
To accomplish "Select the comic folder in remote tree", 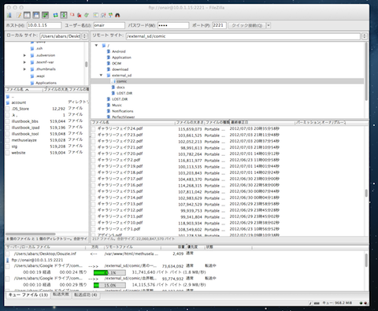I will coord(122,81).
